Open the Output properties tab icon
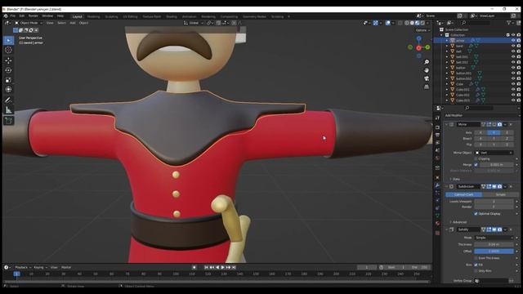Image resolution: width=523 pixels, height=294 pixels. click(438, 135)
